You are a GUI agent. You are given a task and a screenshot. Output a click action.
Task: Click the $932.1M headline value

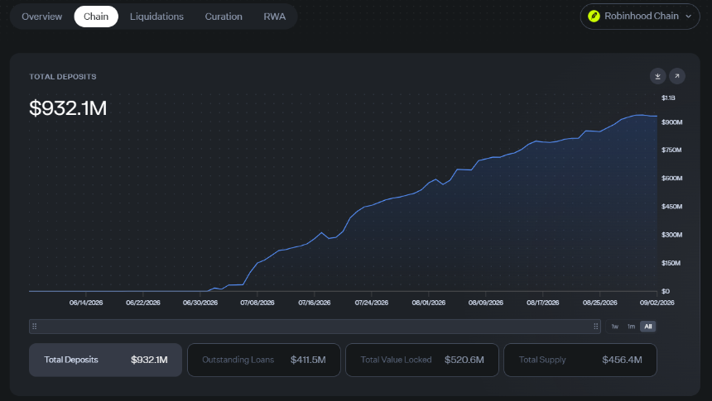(68, 108)
